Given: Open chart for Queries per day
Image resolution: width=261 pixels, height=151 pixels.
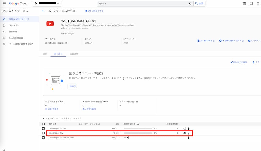Looking at the screenshot, I should coord(185,133).
